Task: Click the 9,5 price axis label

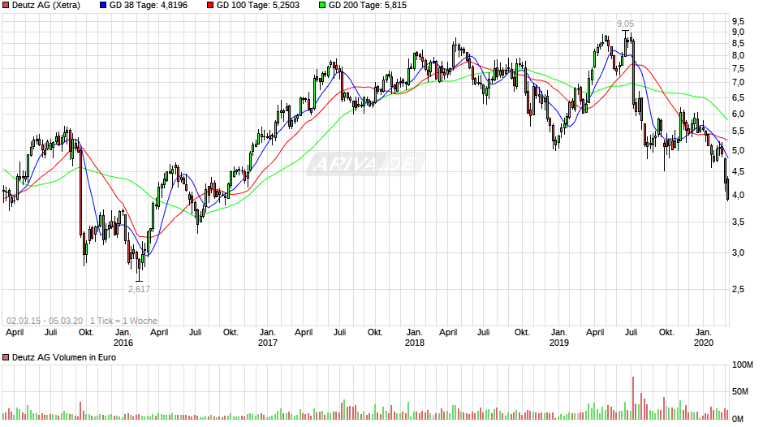Action: point(738,21)
